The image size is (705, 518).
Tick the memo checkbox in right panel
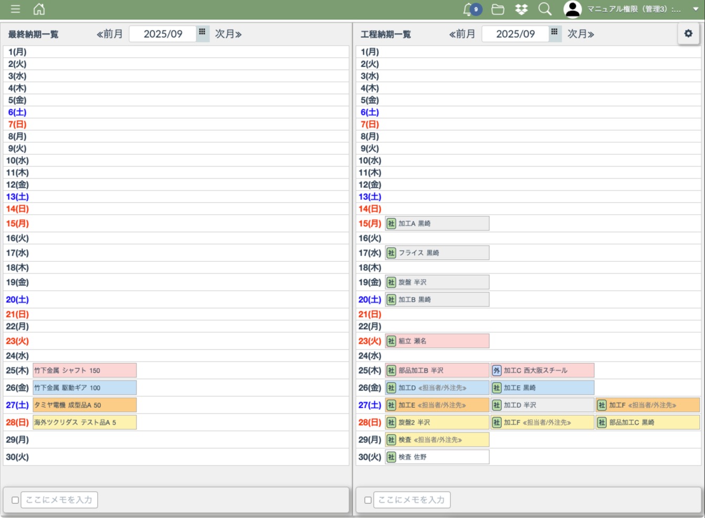click(x=368, y=500)
